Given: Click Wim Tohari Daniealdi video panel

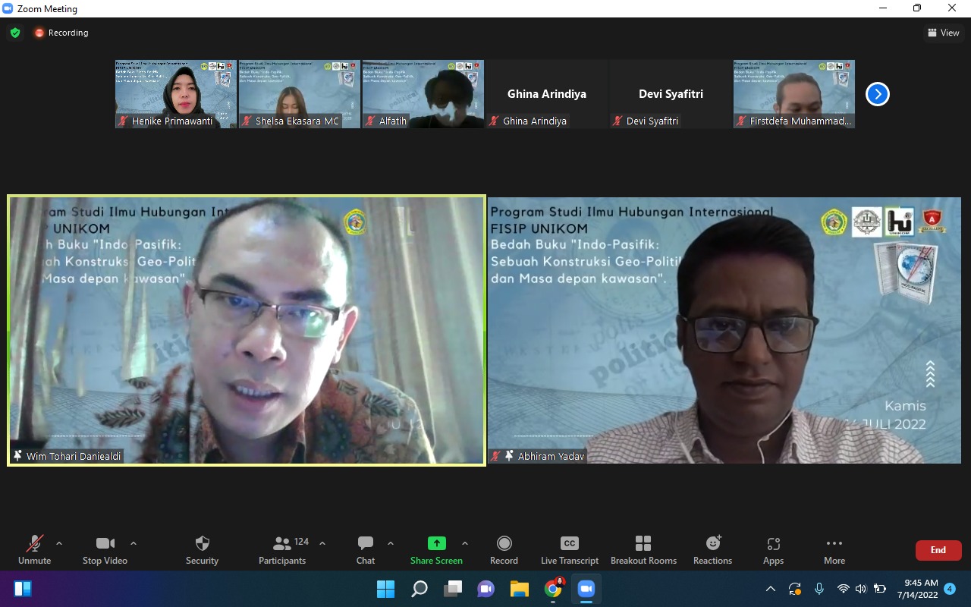Looking at the screenshot, I should pyautogui.click(x=247, y=330).
